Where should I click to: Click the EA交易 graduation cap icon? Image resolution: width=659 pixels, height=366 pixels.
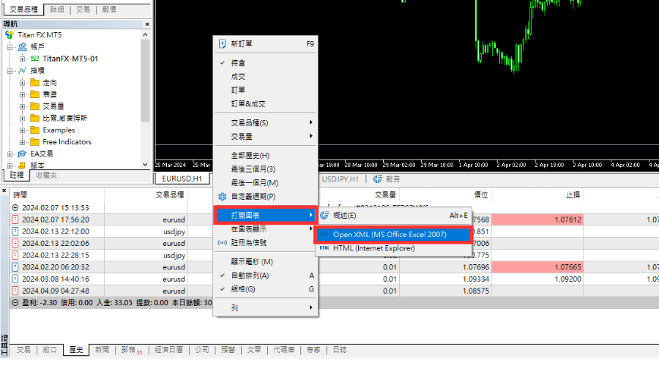point(22,154)
